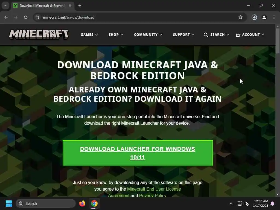This screenshot has height=210, width=280.
Task: Expand the SEARCH dropdown
Action: point(220,35)
